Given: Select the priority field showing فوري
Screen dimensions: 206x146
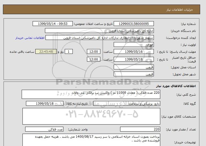Looking at the screenshot, I should (x=133, y=44).
